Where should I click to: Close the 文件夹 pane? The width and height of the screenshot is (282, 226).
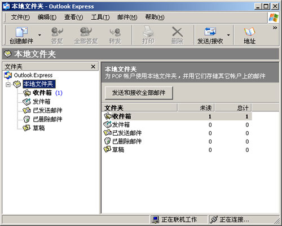click(93, 67)
